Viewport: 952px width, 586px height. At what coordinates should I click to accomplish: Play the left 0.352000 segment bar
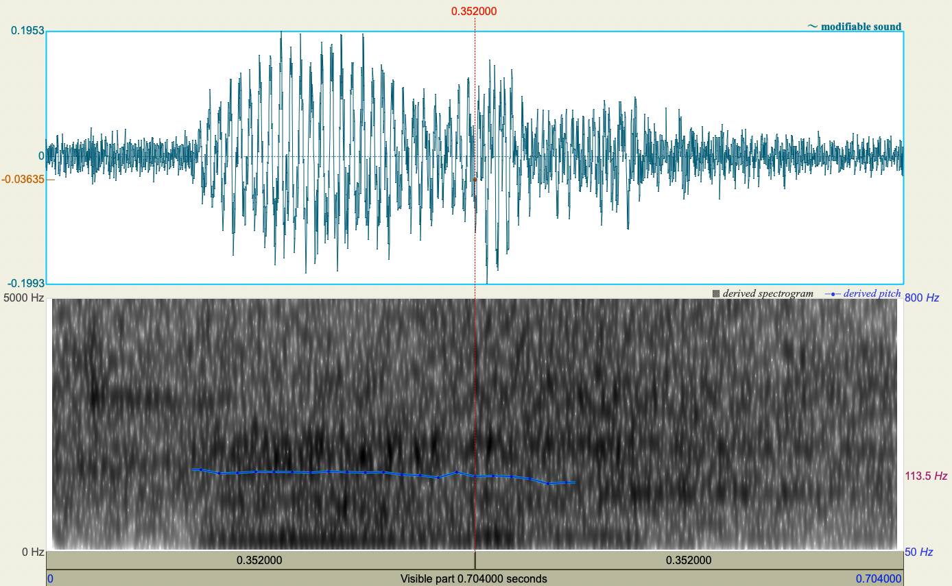point(259,560)
